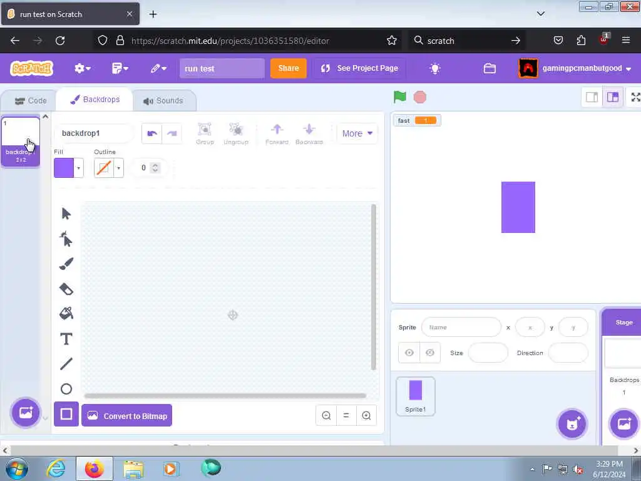Switch to the Backdrops tab
This screenshot has width=641, height=481.
95,100
